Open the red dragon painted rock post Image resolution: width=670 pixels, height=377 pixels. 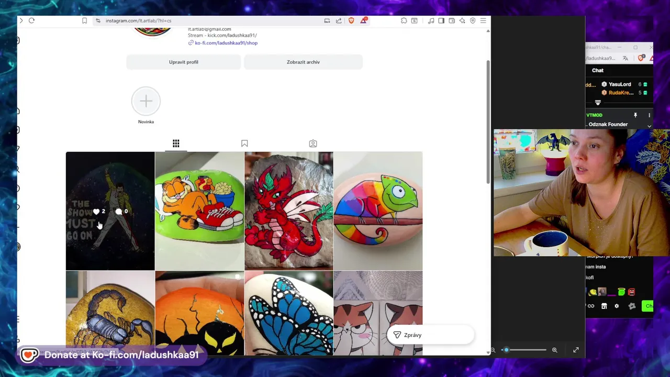[x=289, y=210]
